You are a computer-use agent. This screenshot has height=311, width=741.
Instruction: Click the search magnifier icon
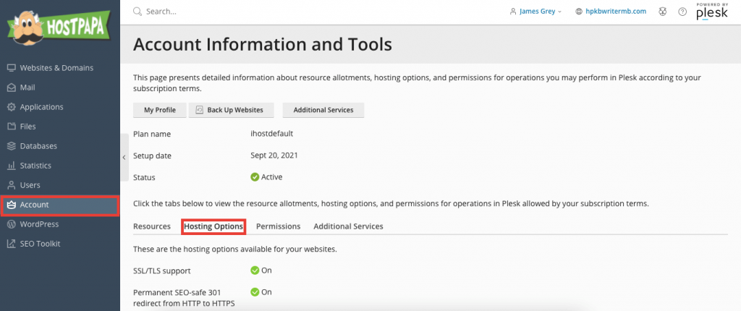point(137,12)
